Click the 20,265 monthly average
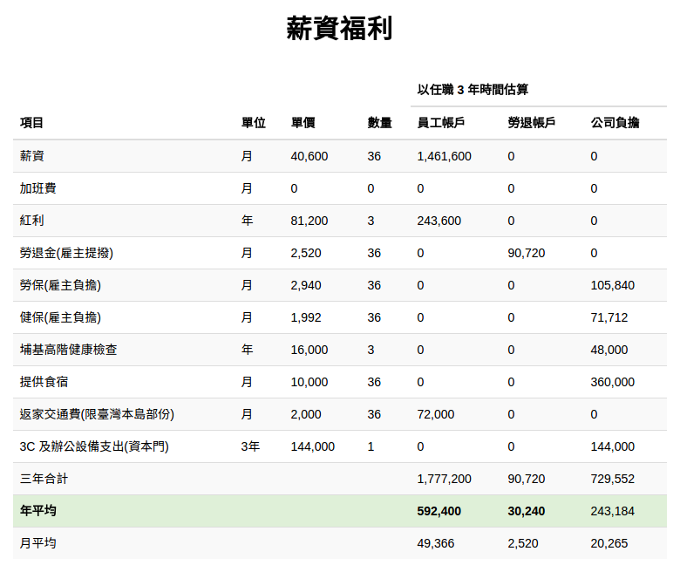Image resolution: width=680 pixels, height=572 pixels. (609, 543)
